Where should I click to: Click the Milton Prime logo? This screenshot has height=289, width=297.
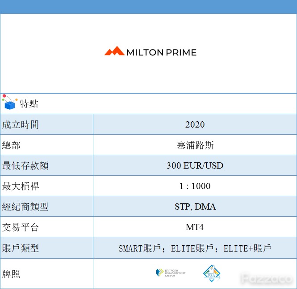point(151,51)
